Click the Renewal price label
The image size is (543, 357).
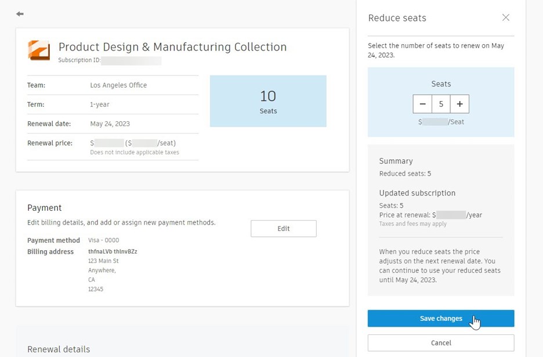click(50, 143)
